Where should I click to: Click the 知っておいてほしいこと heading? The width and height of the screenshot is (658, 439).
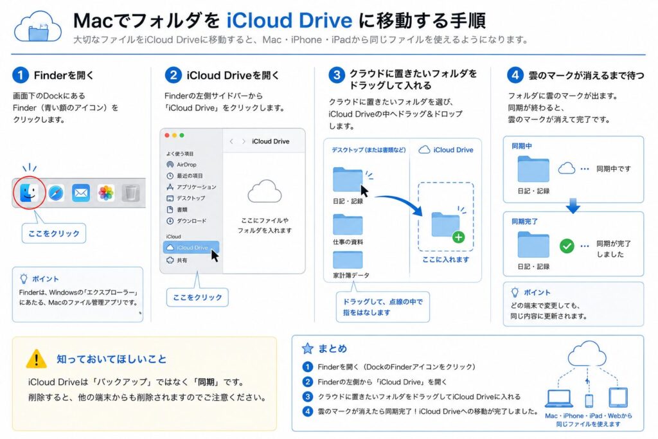[x=112, y=359]
